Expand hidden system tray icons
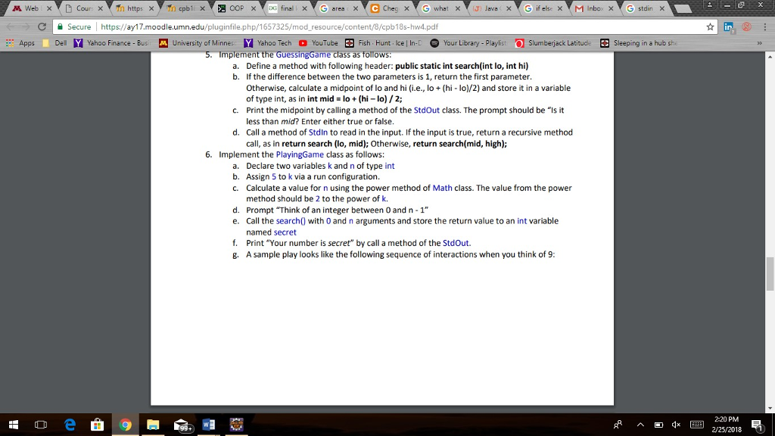 (x=640, y=425)
